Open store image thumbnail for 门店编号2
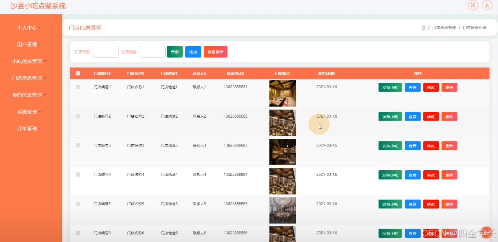The width and height of the screenshot is (498, 242). click(282, 123)
